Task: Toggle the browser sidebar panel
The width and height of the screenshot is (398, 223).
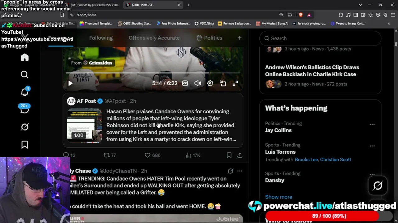Action: pyautogui.click(x=356, y=15)
